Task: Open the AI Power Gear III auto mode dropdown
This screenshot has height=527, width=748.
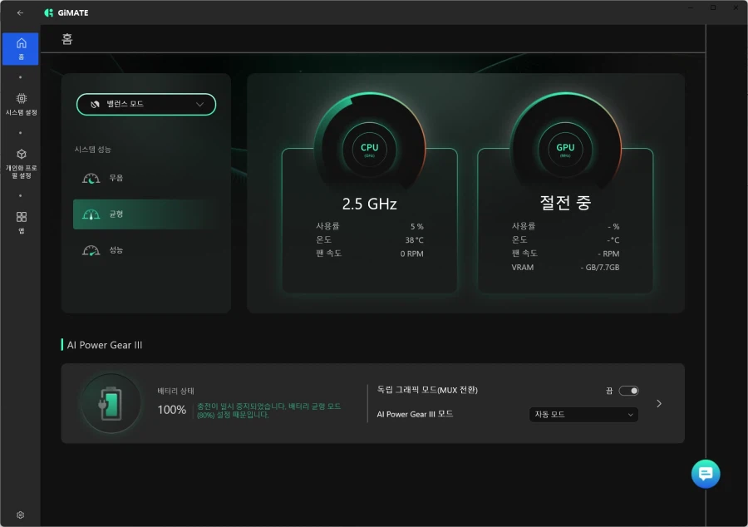Action: pyautogui.click(x=583, y=414)
